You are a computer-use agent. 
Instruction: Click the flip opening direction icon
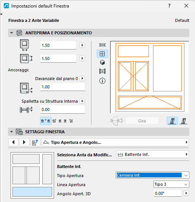tap(117, 121)
